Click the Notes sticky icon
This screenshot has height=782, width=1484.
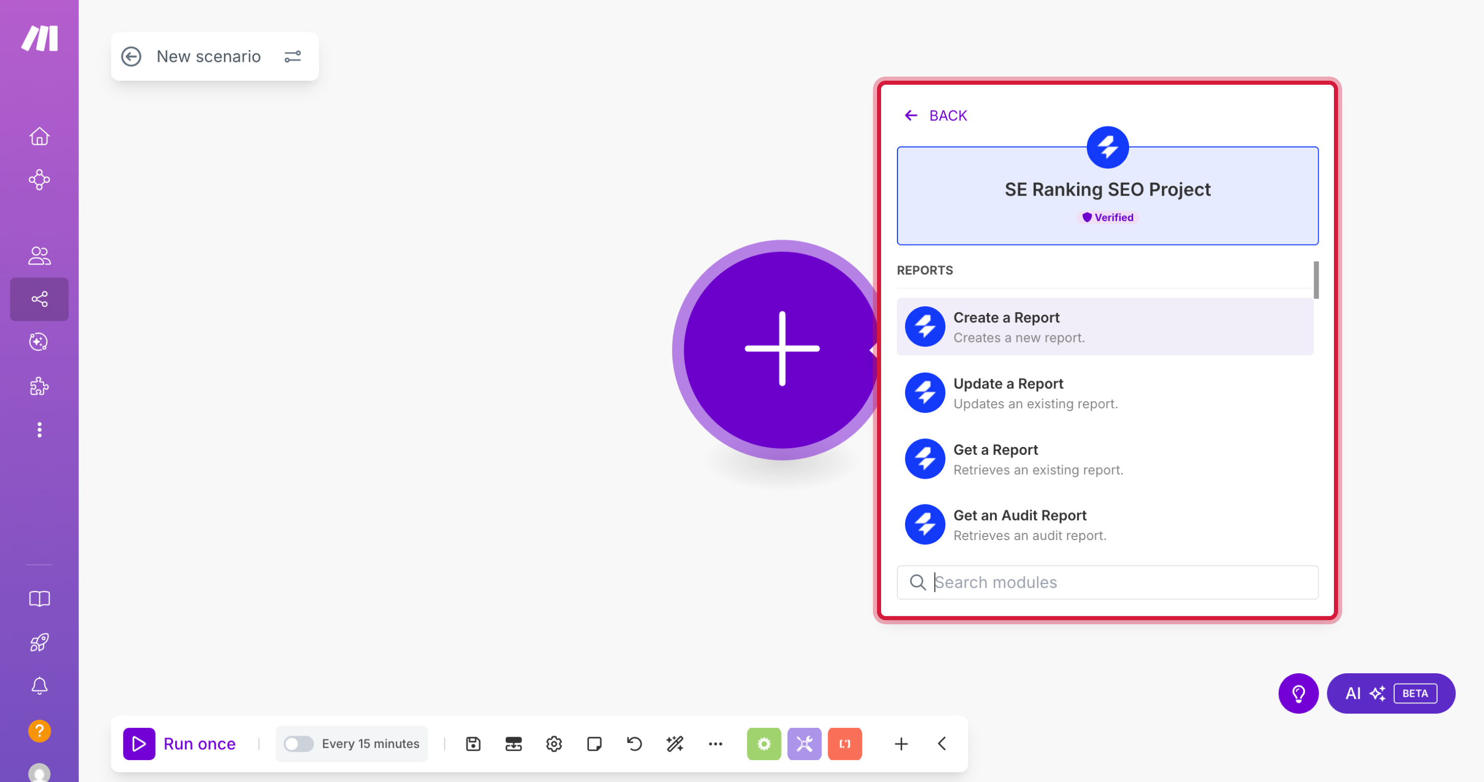594,743
